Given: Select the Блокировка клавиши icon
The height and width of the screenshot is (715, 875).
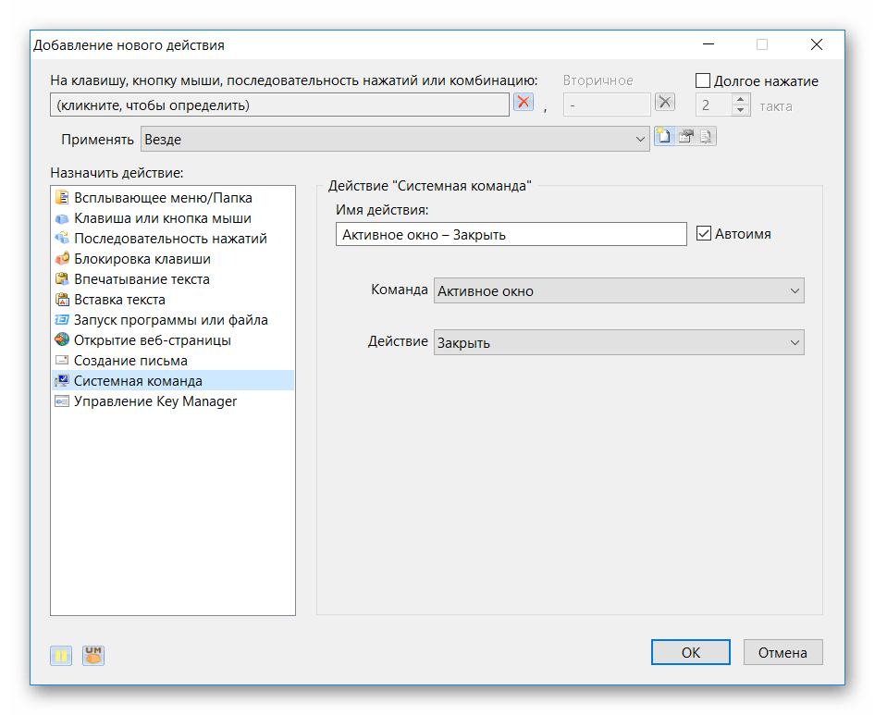Looking at the screenshot, I should click(x=62, y=259).
